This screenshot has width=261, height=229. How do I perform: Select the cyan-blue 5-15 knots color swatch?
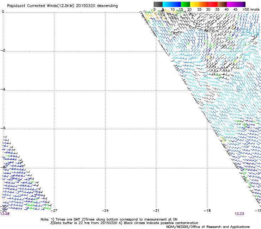(172, 4)
